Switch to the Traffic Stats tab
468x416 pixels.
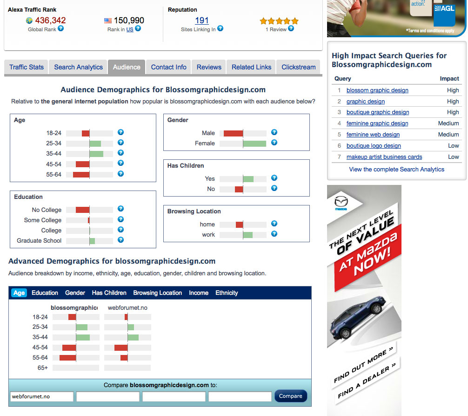26,67
